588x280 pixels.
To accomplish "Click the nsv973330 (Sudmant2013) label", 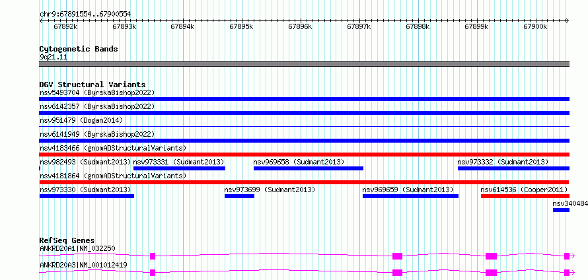I will (x=85, y=190).
